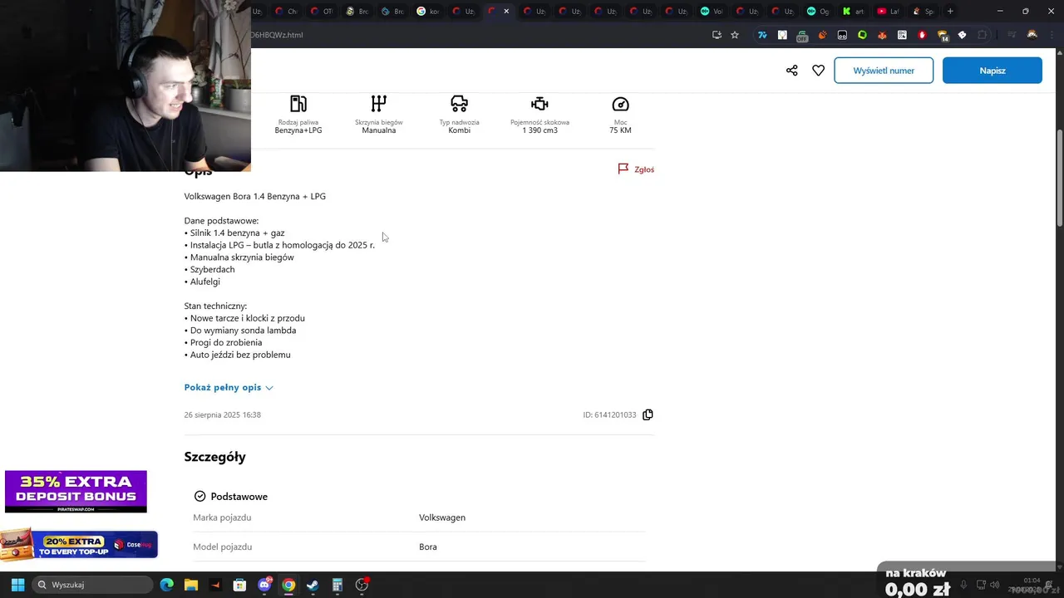This screenshot has width=1064, height=598.
Task: Open the Windows Start menu
Action: pos(17,585)
